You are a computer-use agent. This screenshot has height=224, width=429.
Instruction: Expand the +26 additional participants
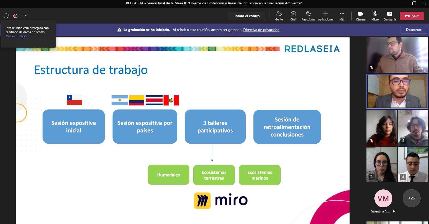coord(411,198)
